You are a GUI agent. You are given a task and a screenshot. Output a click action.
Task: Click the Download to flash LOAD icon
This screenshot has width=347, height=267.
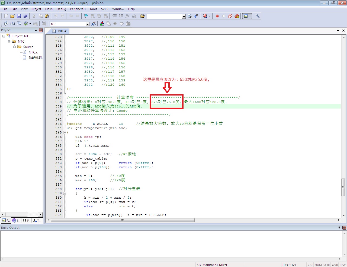click(x=44, y=24)
